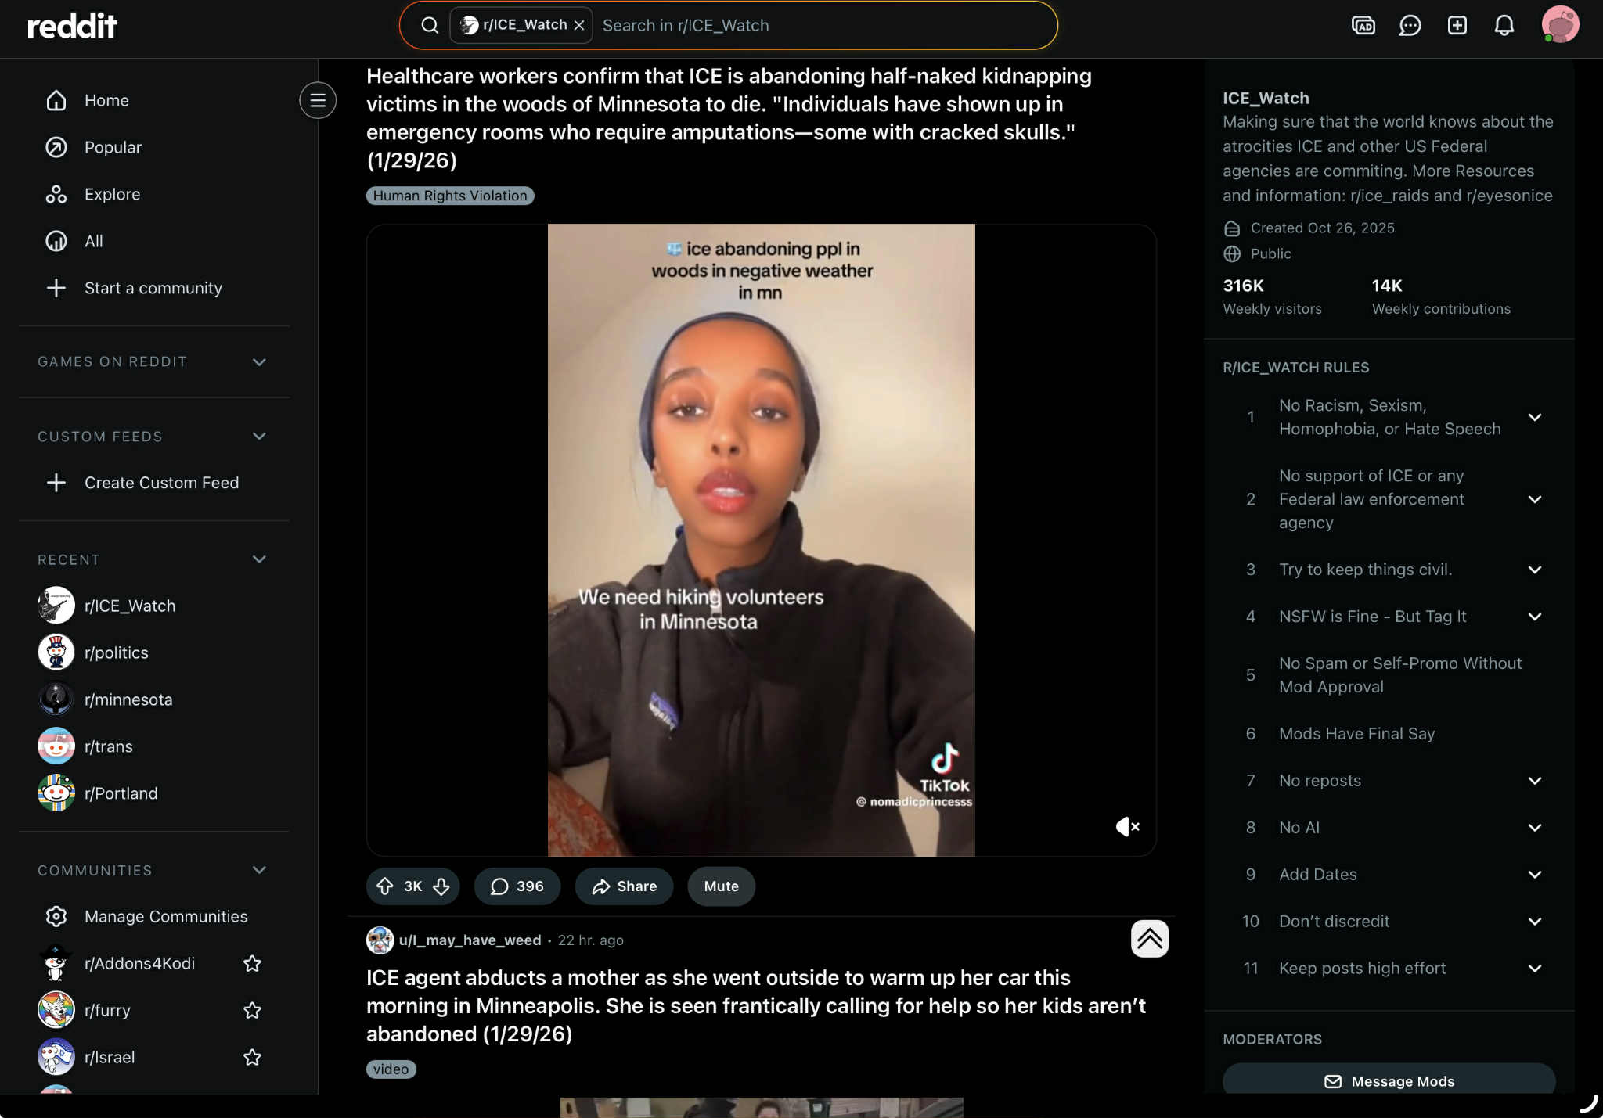Expand rule 1 No Racism chevron
The height and width of the screenshot is (1118, 1603).
(1534, 417)
